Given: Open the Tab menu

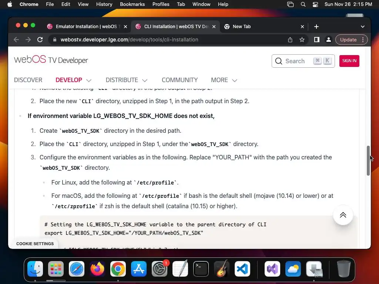Looking at the screenshot, I should (x=181, y=4).
